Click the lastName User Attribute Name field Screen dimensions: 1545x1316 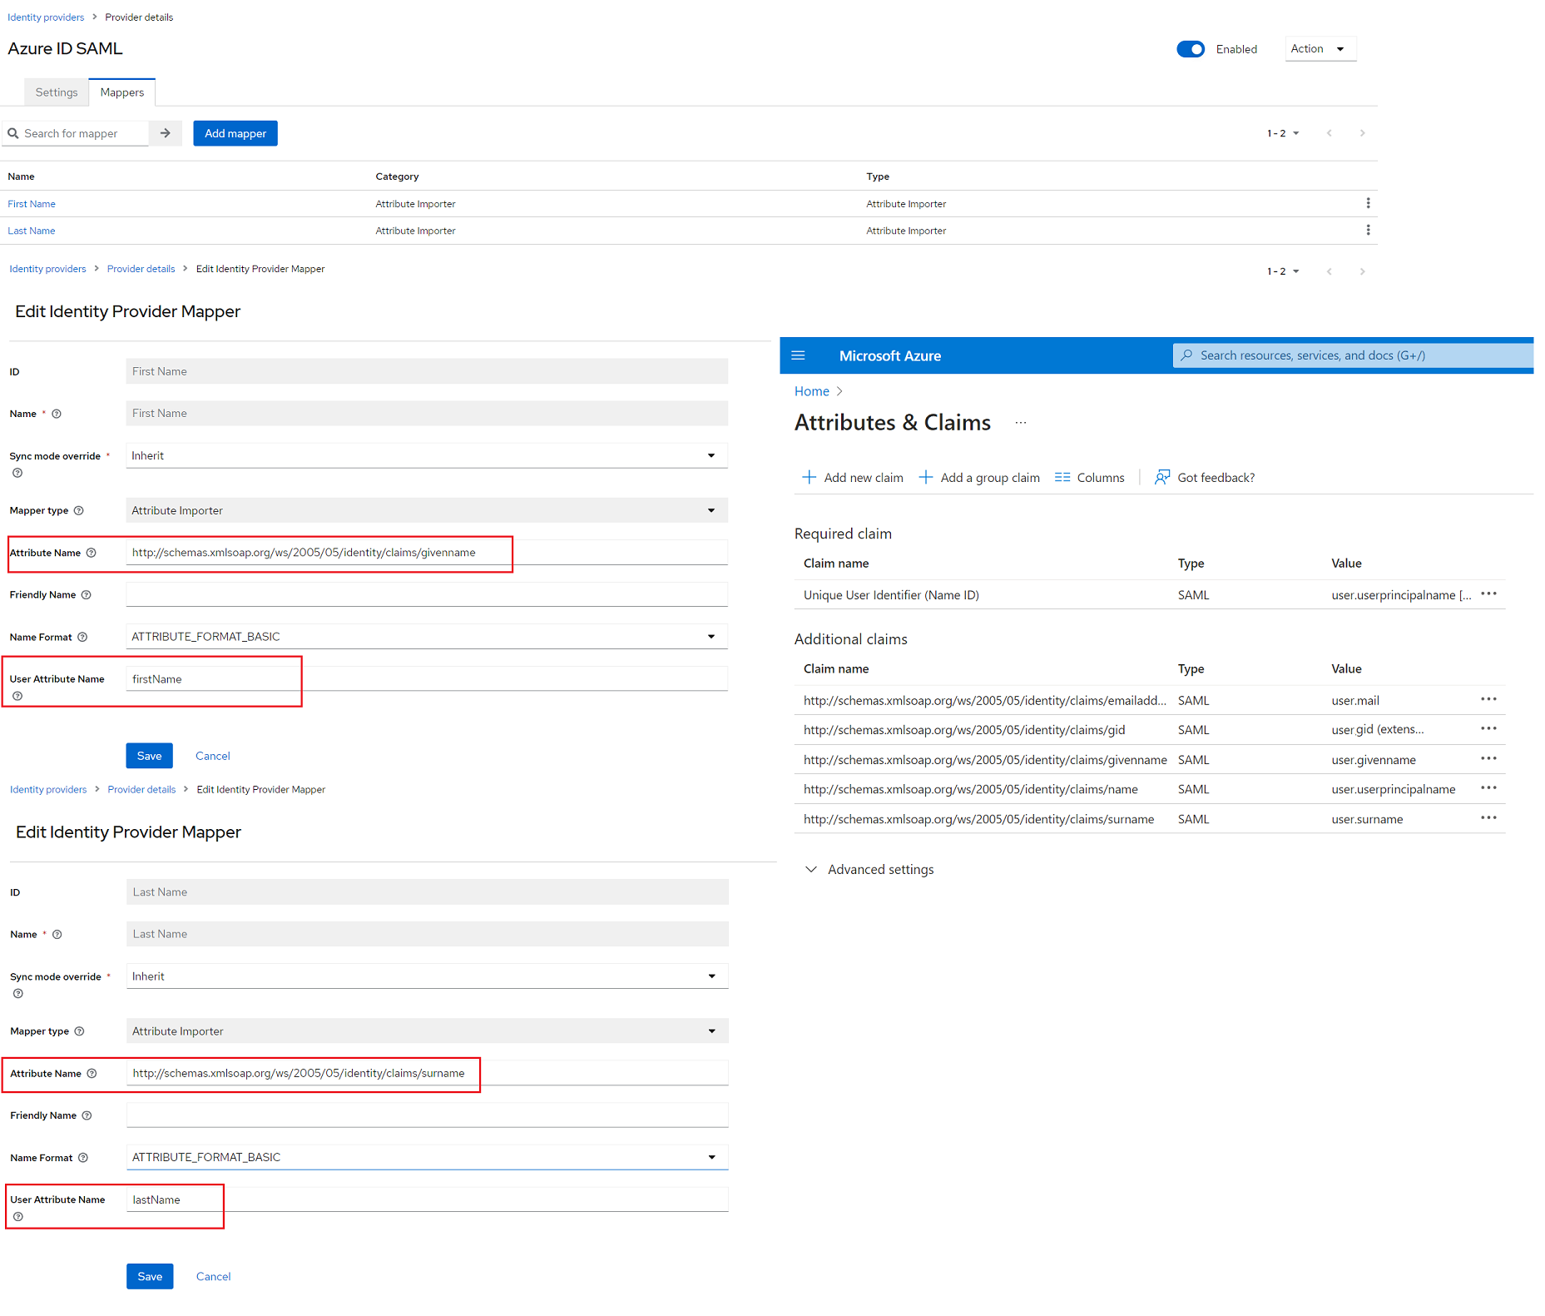coord(428,1199)
